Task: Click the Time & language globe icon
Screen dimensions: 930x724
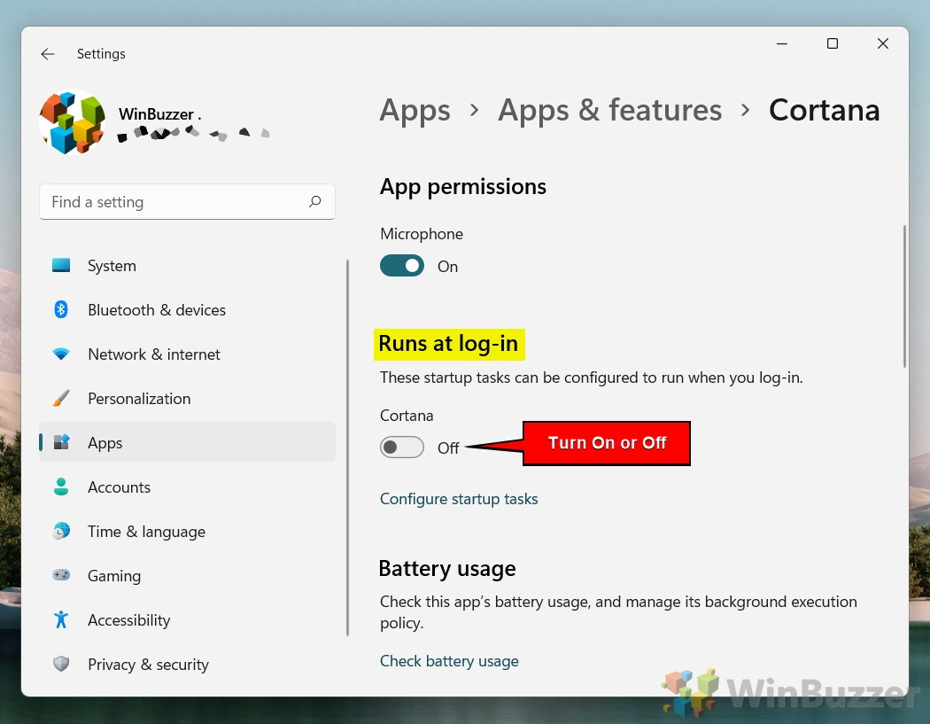Action: (x=61, y=532)
